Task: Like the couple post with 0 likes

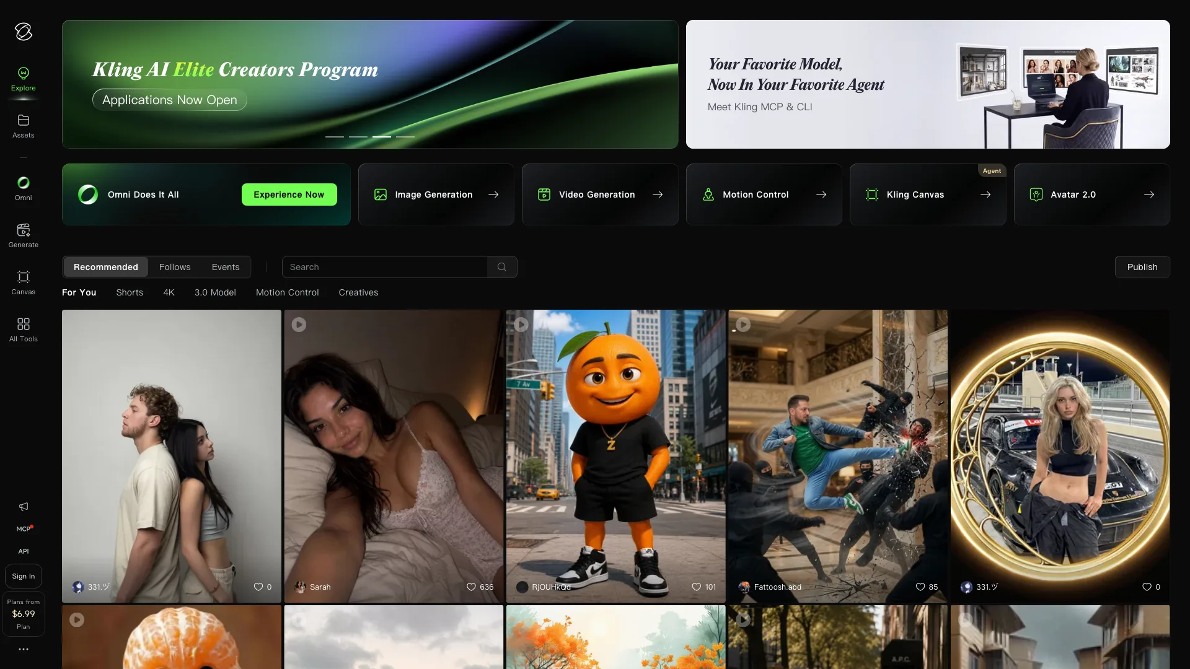Action: (x=258, y=587)
